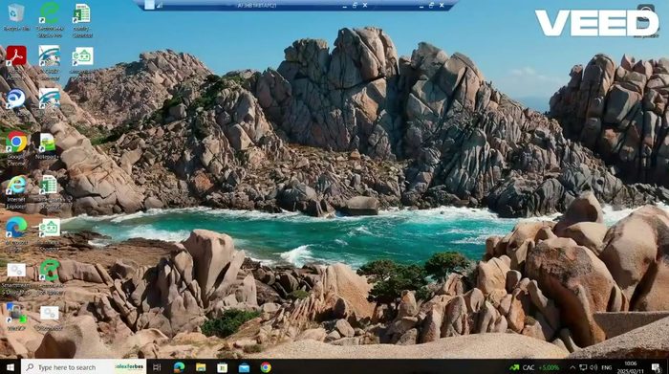Viewport: 669px width, 374px height.
Task: Open Task View from the taskbar
Action: 157,367
